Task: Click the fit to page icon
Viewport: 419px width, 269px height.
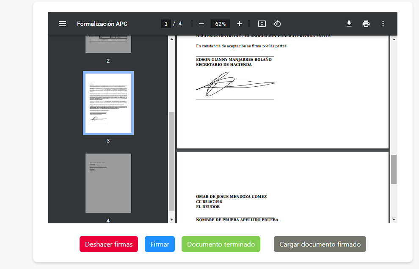Action: point(262,24)
